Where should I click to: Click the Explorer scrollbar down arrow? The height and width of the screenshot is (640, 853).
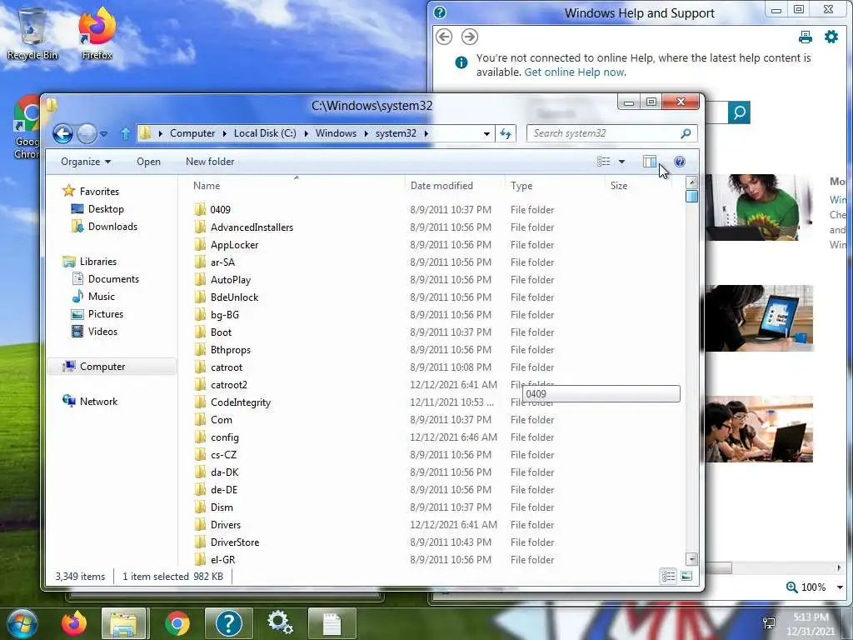[x=692, y=559]
